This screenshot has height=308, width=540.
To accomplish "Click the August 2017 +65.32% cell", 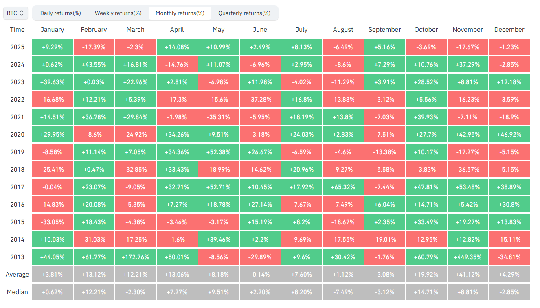I will click(343, 187).
